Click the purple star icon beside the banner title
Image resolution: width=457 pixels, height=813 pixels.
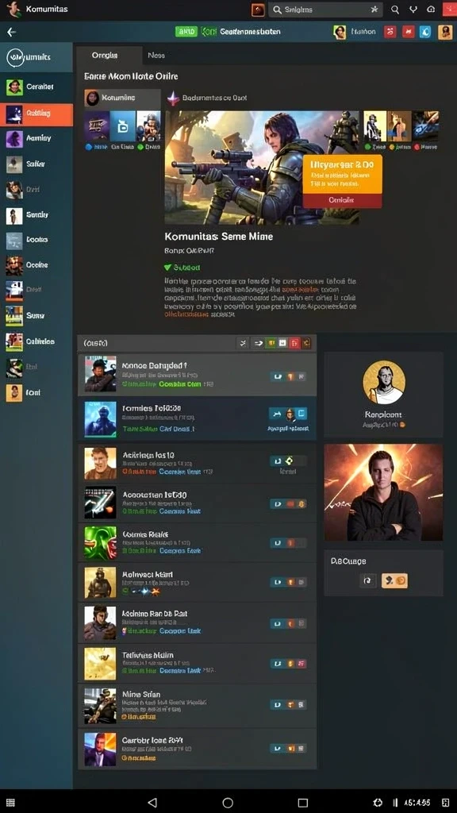coord(173,98)
